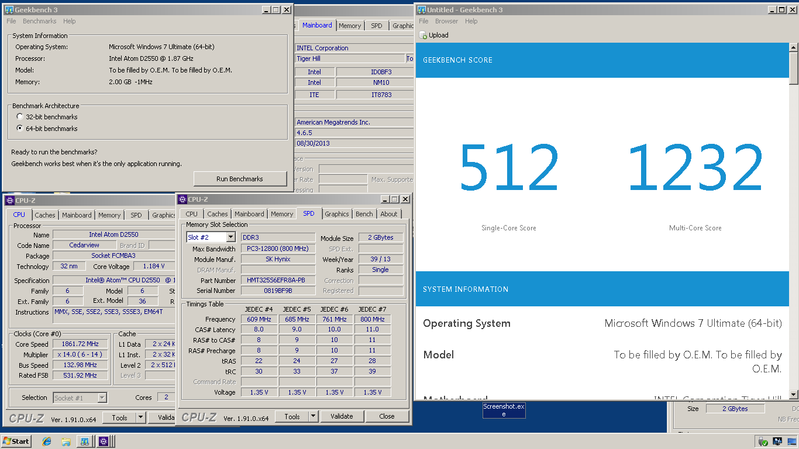This screenshot has width=799, height=449.
Task: Open Tools dropdown arrow in CPU-tab CPU-Z window
Action: [x=140, y=417]
